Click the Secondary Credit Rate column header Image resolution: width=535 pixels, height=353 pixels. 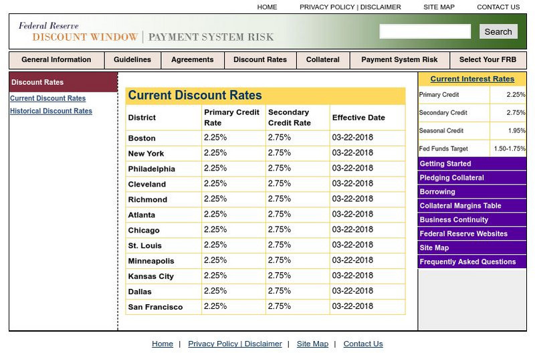298,118
